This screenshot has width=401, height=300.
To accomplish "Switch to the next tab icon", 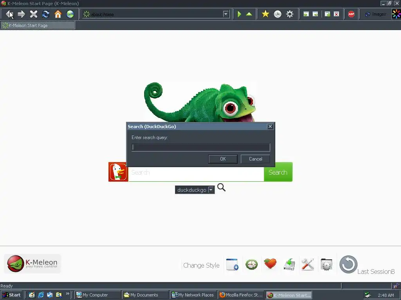I will pos(316,14).
